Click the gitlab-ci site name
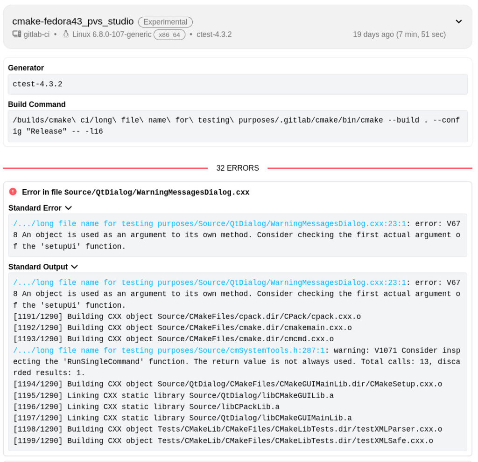Image resolution: width=478 pixels, height=462 pixels. [36, 34]
